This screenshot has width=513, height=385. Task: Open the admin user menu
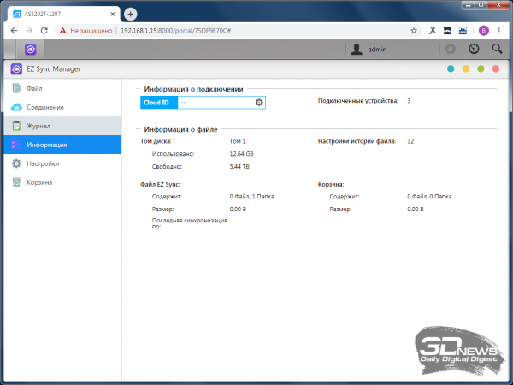pos(371,50)
